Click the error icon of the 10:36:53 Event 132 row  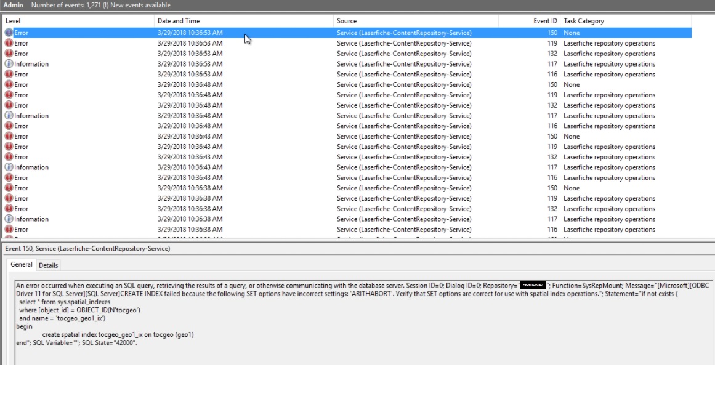pyautogui.click(x=9, y=54)
